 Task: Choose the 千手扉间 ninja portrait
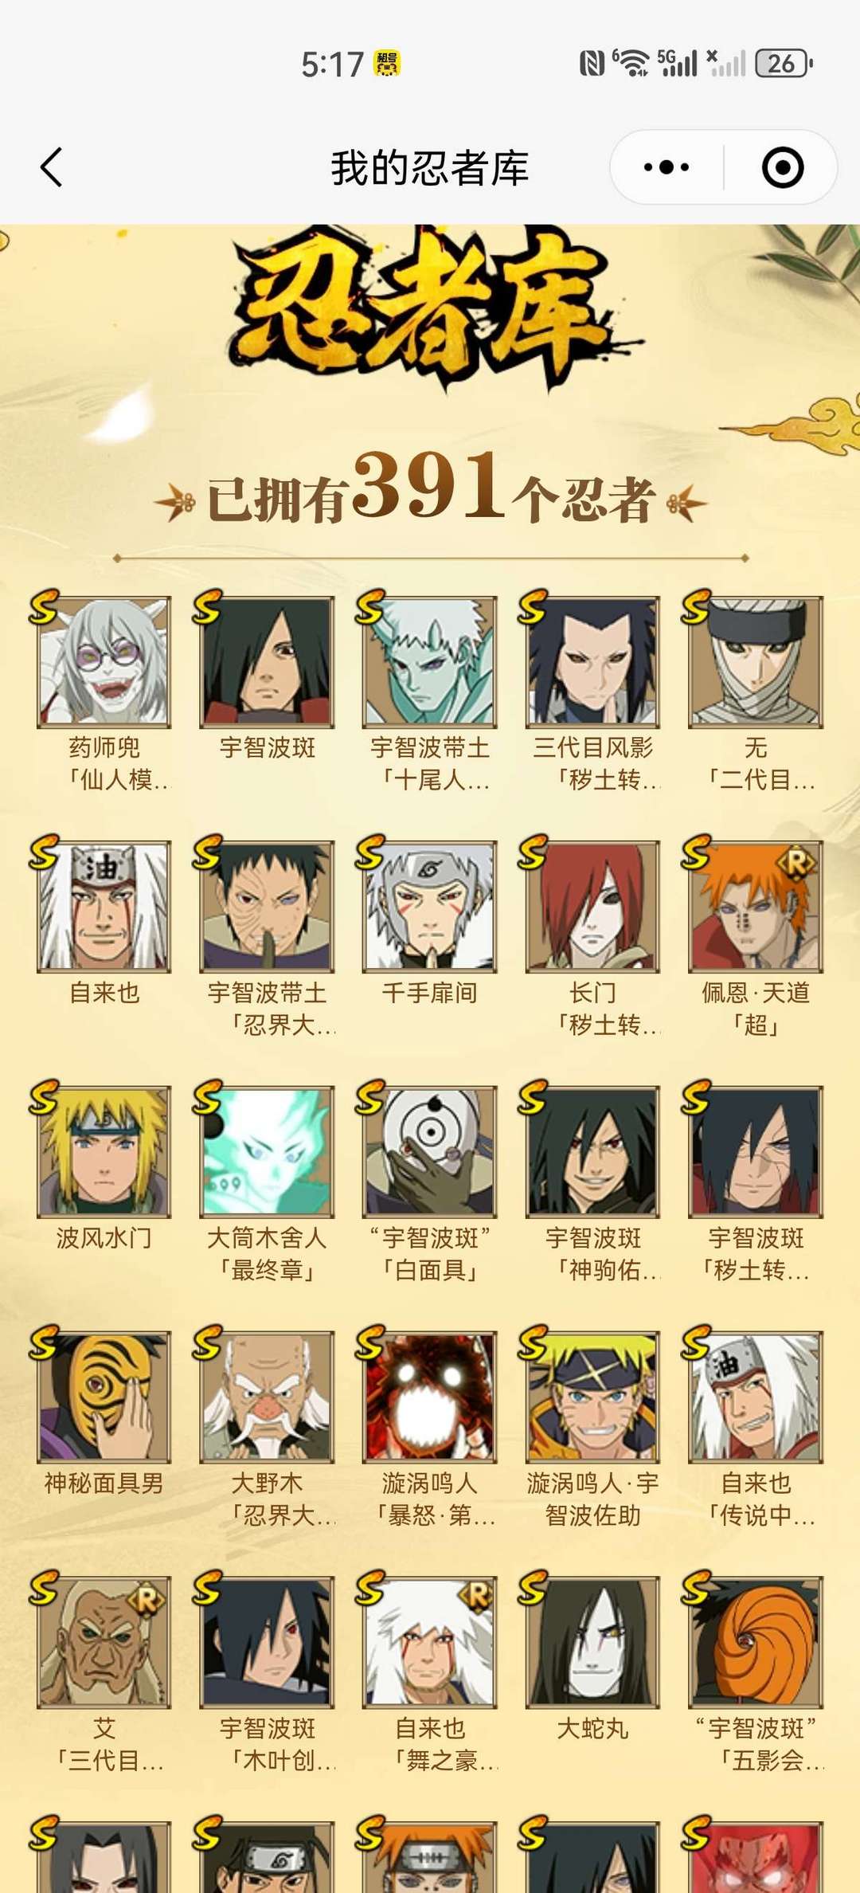click(430, 907)
